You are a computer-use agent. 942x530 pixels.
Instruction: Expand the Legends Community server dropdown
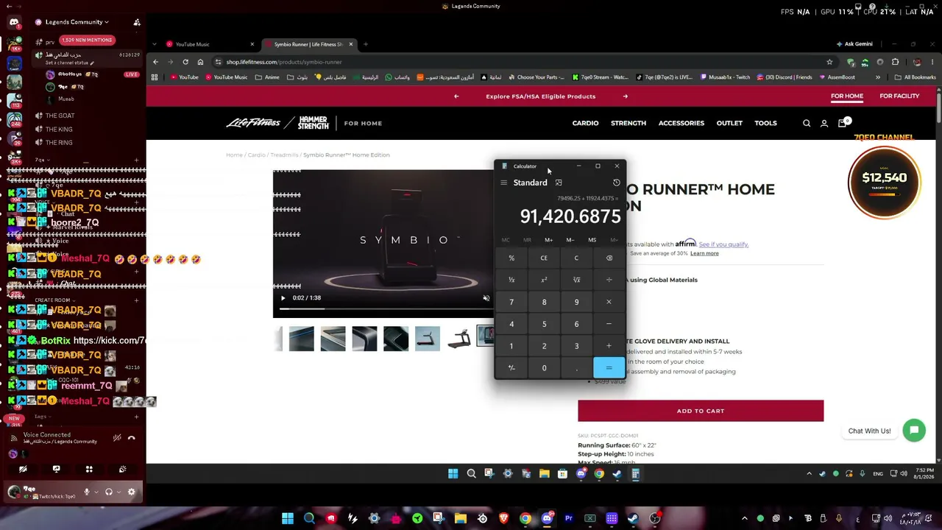[x=77, y=22]
